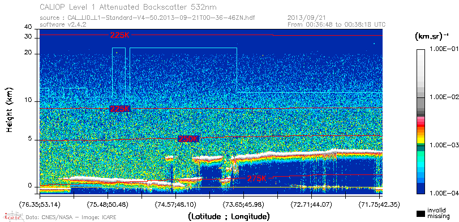Click the '(Latitude ; Longitude)' axis title
Screen dimensions: 459x222
229,217
